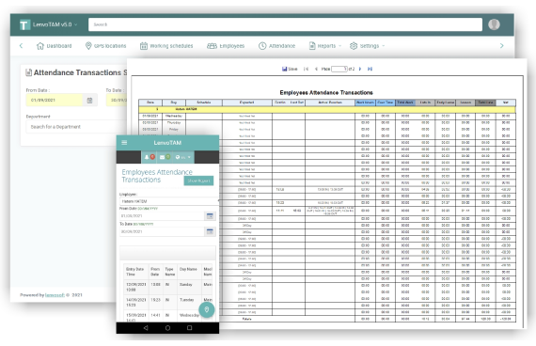Screen dimensions: 536x346
Task: Follow the lenvosoft link in the footer
Action: 55,295
